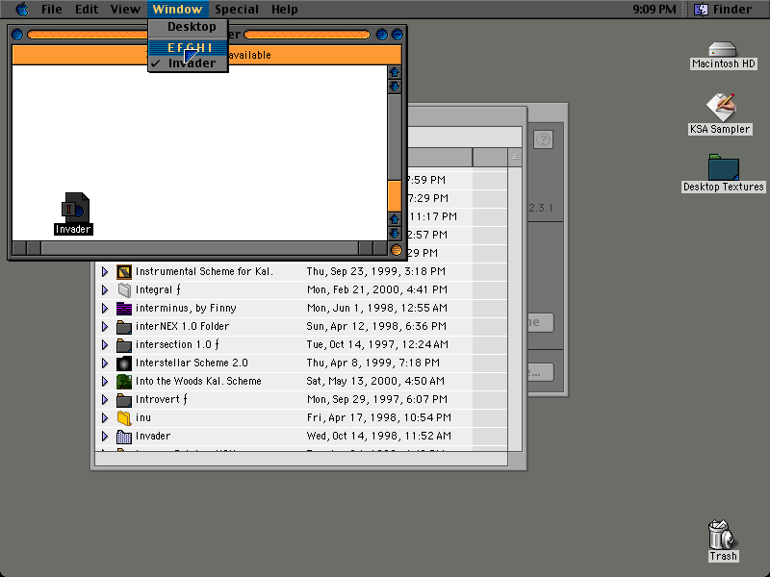Click the date Fri, Apr 17, 1998, 10:54 PM
Screen dimensions: 770x577
(378, 417)
